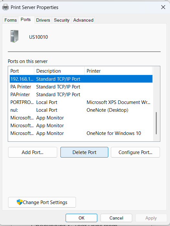Cancel the dialog
Viewport: 170px width, 226px height.
[x=116, y=218]
